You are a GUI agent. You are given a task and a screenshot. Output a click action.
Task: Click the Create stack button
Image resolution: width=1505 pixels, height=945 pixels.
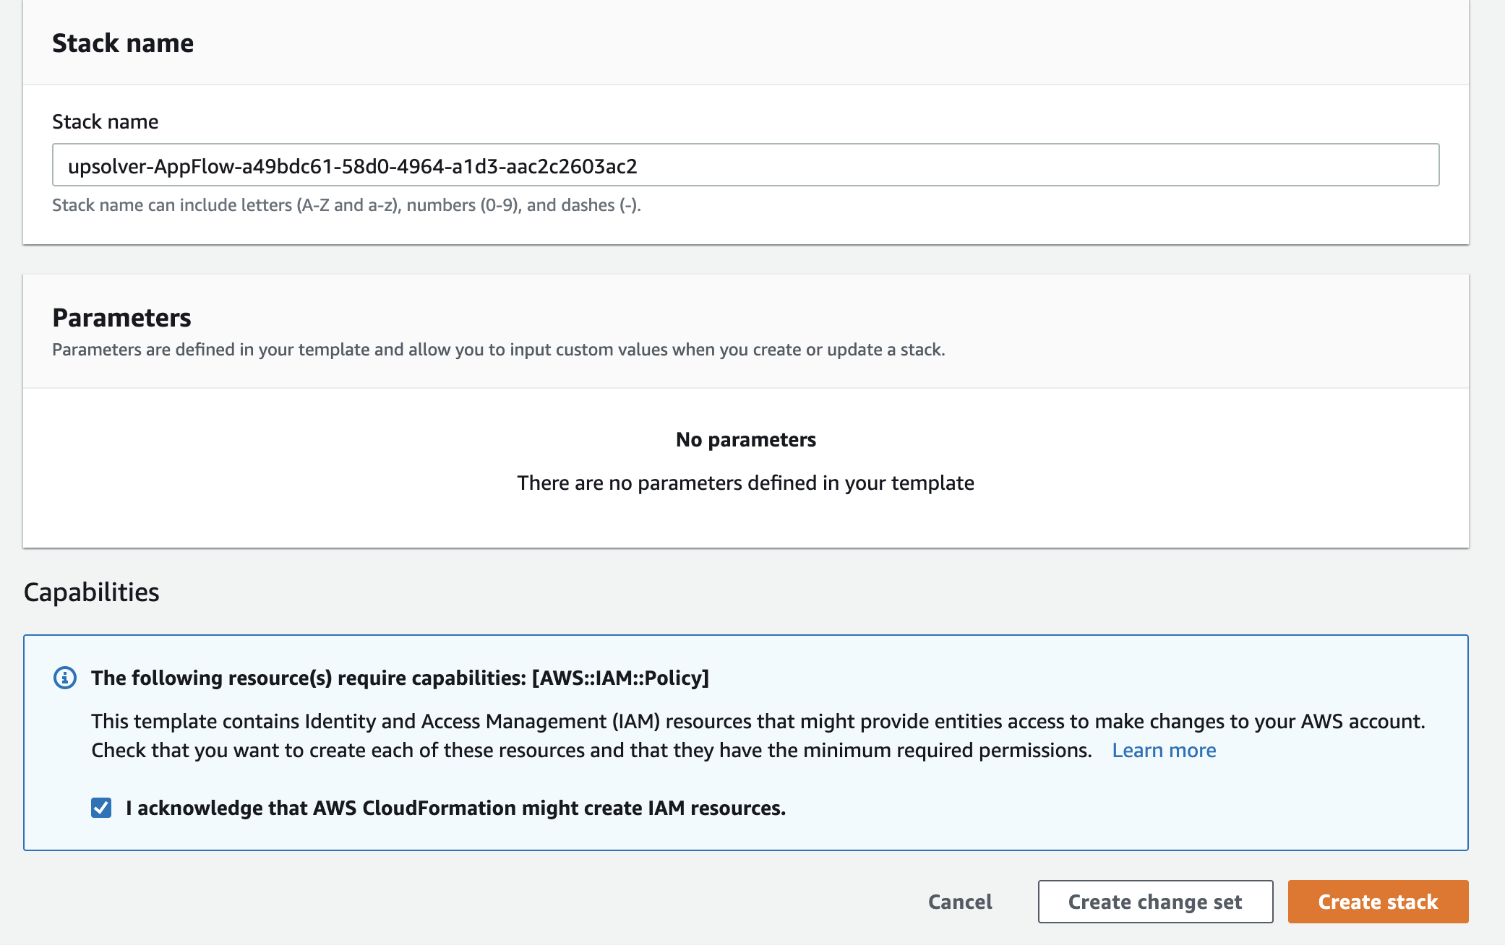click(x=1378, y=902)
